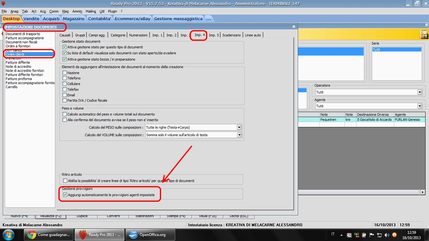Viewport: 429px width, 241px height.
Task: Switch to the Linee auto tab
Action: pyautogui.click(x=253, y=35)
